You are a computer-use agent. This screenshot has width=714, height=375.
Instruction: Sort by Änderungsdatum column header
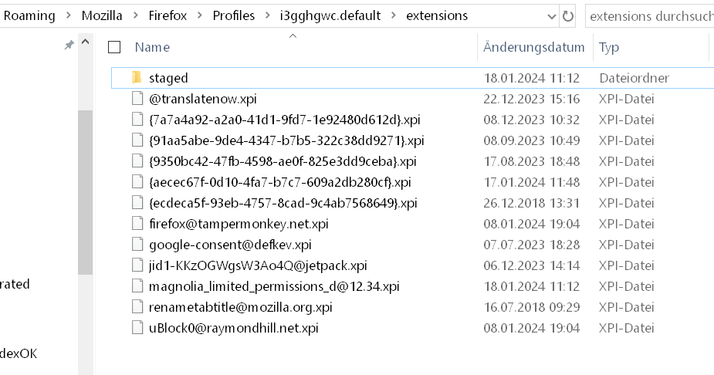(x=533, y=47)
